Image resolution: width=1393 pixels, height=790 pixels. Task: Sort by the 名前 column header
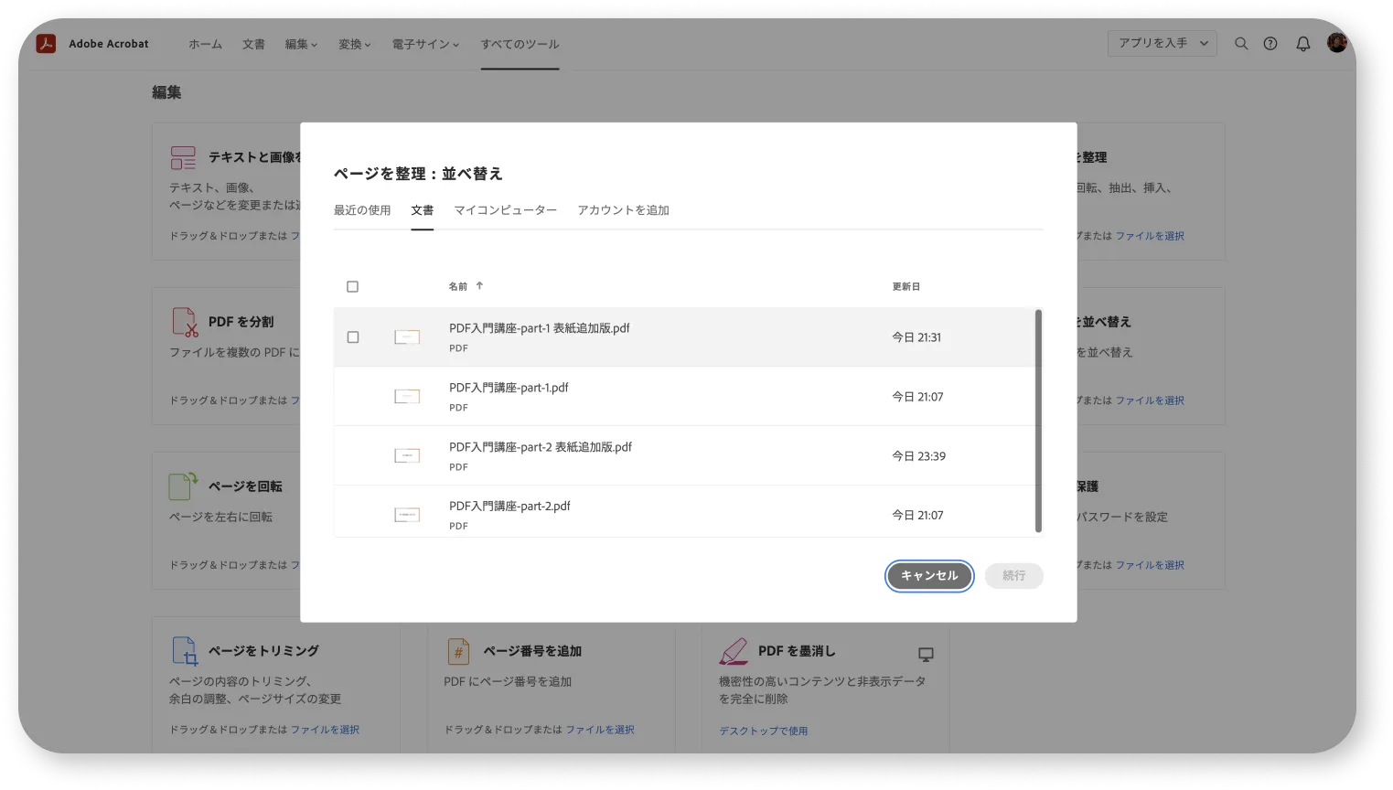click(458, 286)
